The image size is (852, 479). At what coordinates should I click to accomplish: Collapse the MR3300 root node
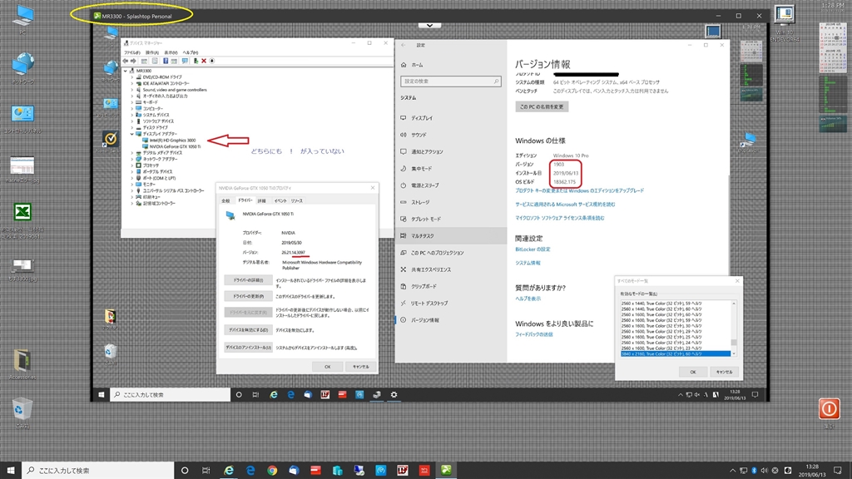click(x=126, y=71)
